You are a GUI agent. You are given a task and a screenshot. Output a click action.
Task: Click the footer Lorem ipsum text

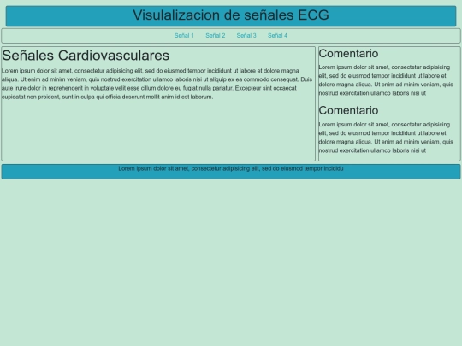coord(231,168)
